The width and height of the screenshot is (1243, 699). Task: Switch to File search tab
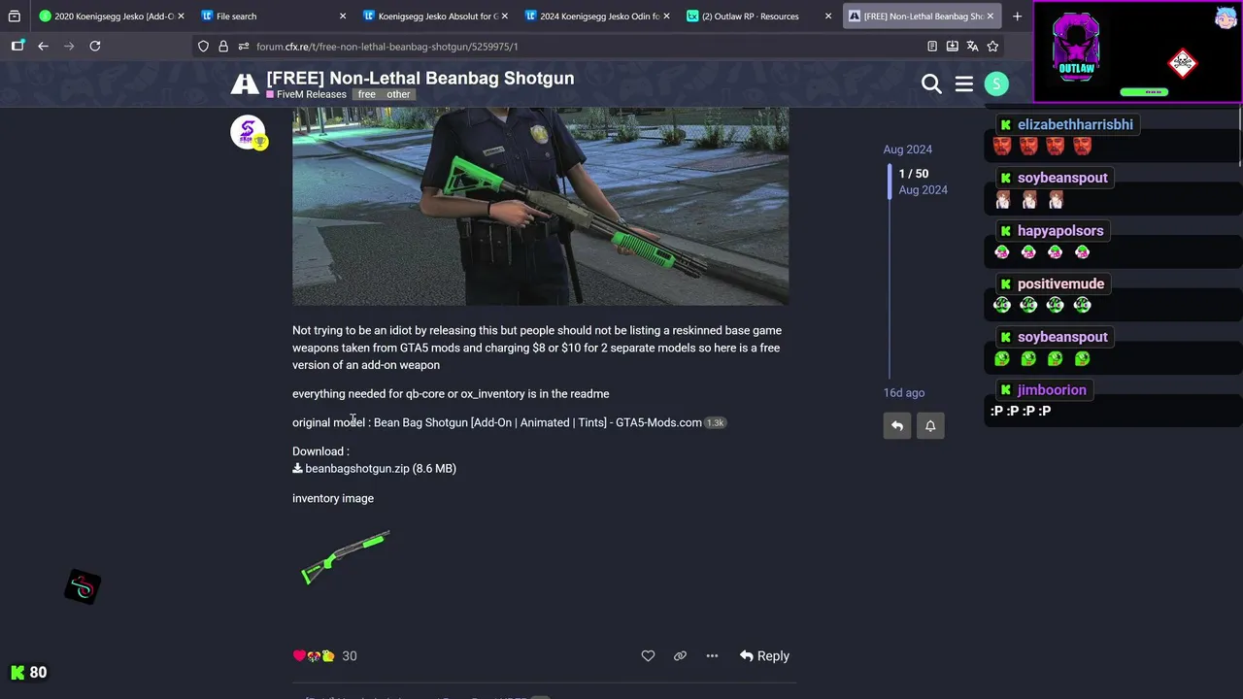pos(273,16)
